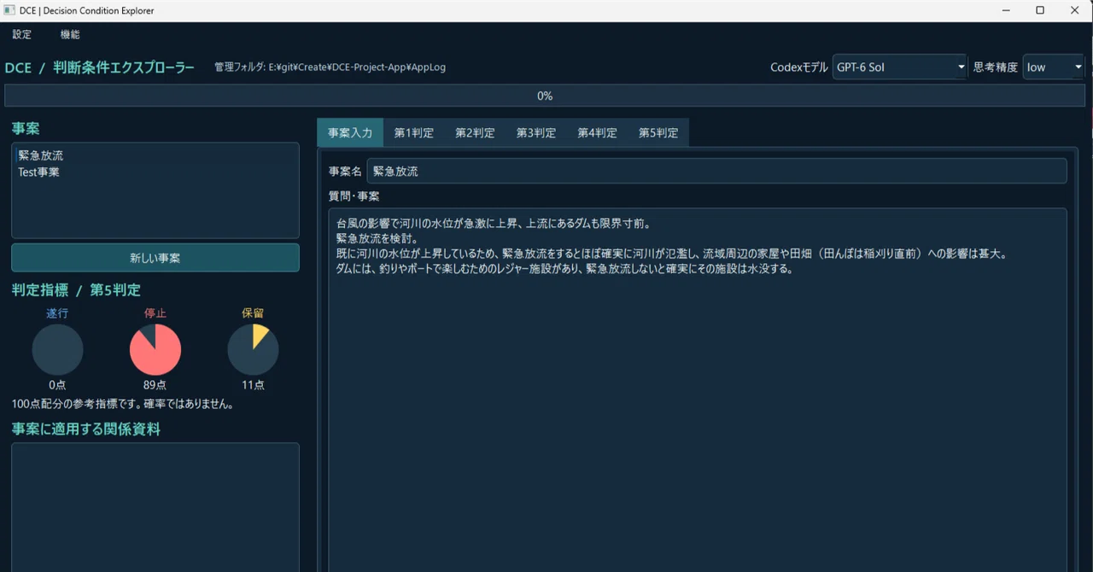
Task: Open the Codexモデル GPT-6 Sol dropdown
Action: pos(899,67)
